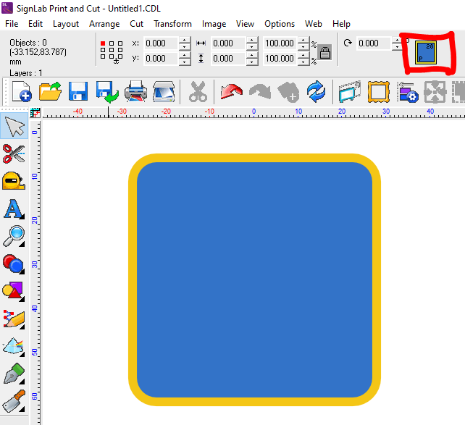Click the orange decorative frame icon

click(378, 92)
